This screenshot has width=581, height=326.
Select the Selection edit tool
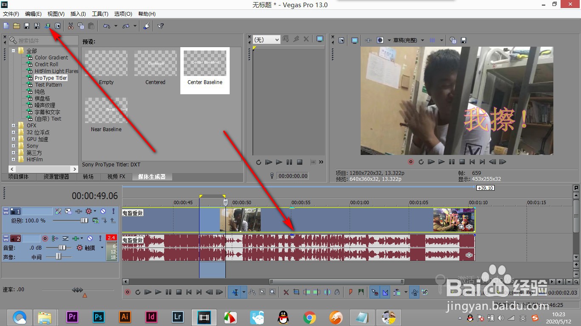coord(262,292)
